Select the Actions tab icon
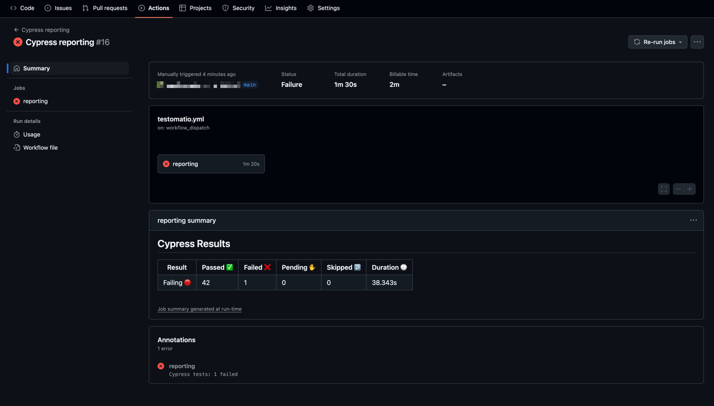This screenshot has width=714, height=406. click(141, 8)
